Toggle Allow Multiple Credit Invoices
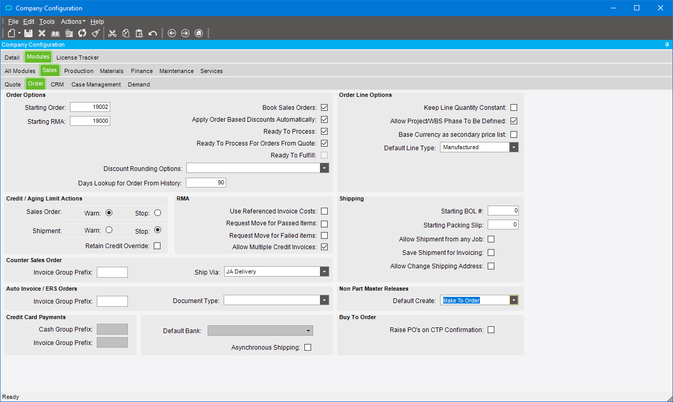Screen dimensions: 673x402 [x=325, y=247]
